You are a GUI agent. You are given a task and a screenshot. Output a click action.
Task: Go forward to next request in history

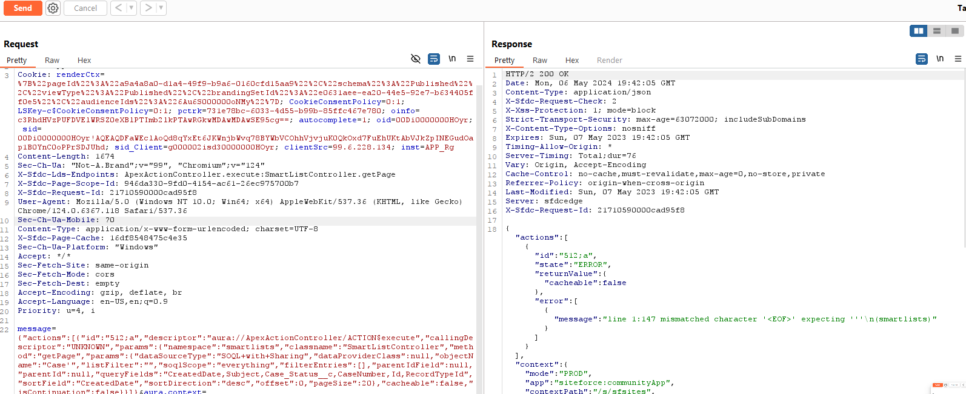pos(148,8)
